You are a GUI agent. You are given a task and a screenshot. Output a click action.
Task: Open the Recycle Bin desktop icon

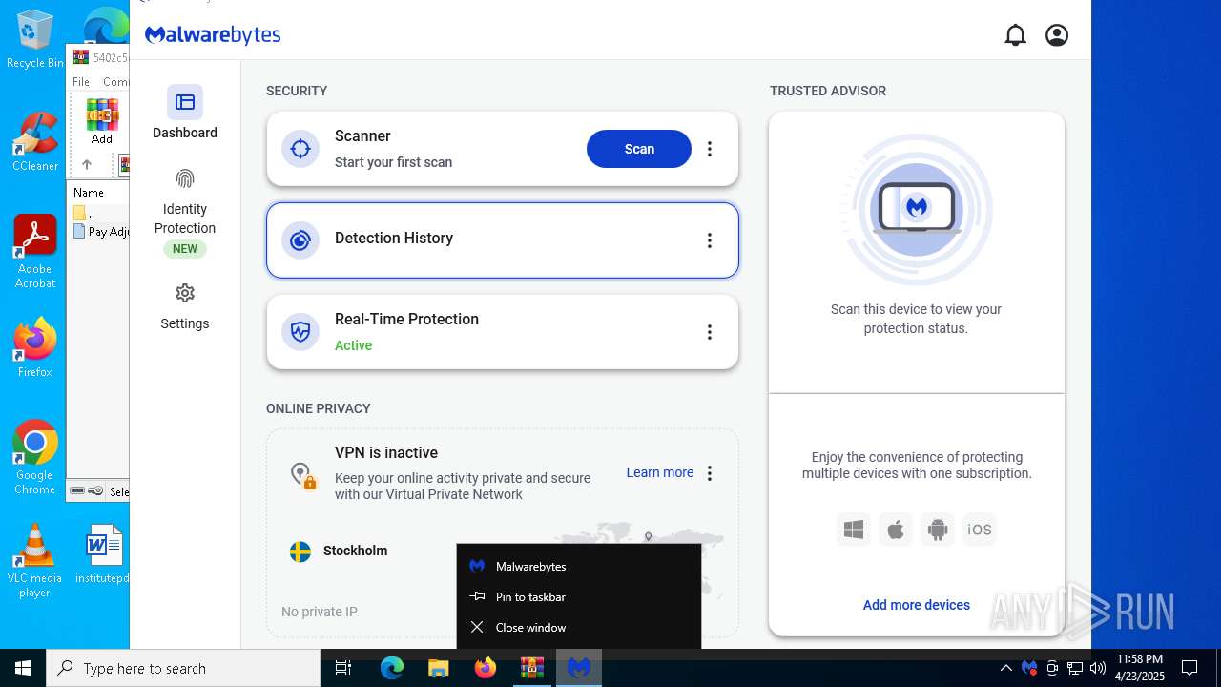click(35, 40)
